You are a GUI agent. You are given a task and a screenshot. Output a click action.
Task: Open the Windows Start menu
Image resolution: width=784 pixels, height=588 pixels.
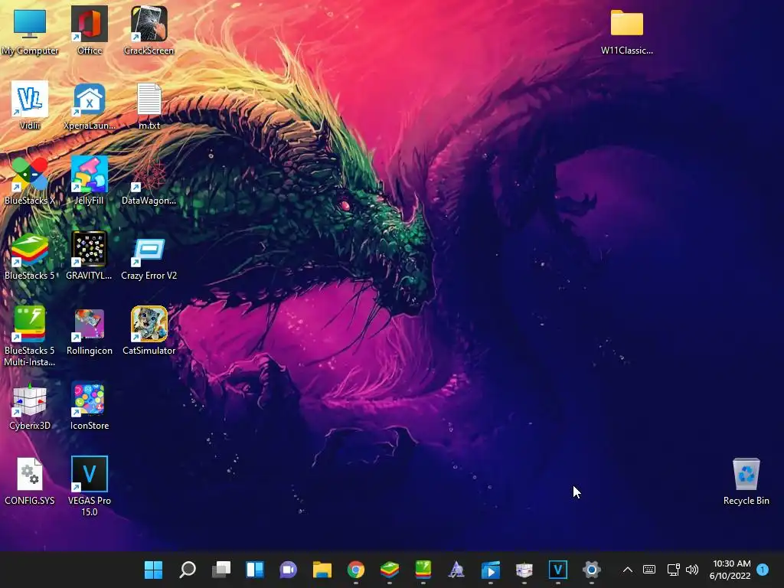[x=153, y=570]
